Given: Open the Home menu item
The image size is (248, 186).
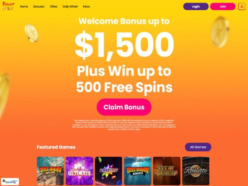Looking at the screenshot, I should pos(24,6).
